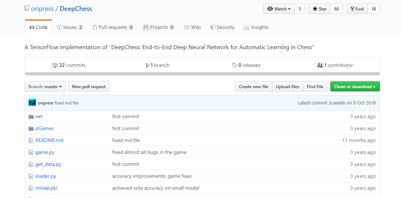Open the Wiki tab
The width and height of the screenshot is (401, 198).
tap(192, 27)
